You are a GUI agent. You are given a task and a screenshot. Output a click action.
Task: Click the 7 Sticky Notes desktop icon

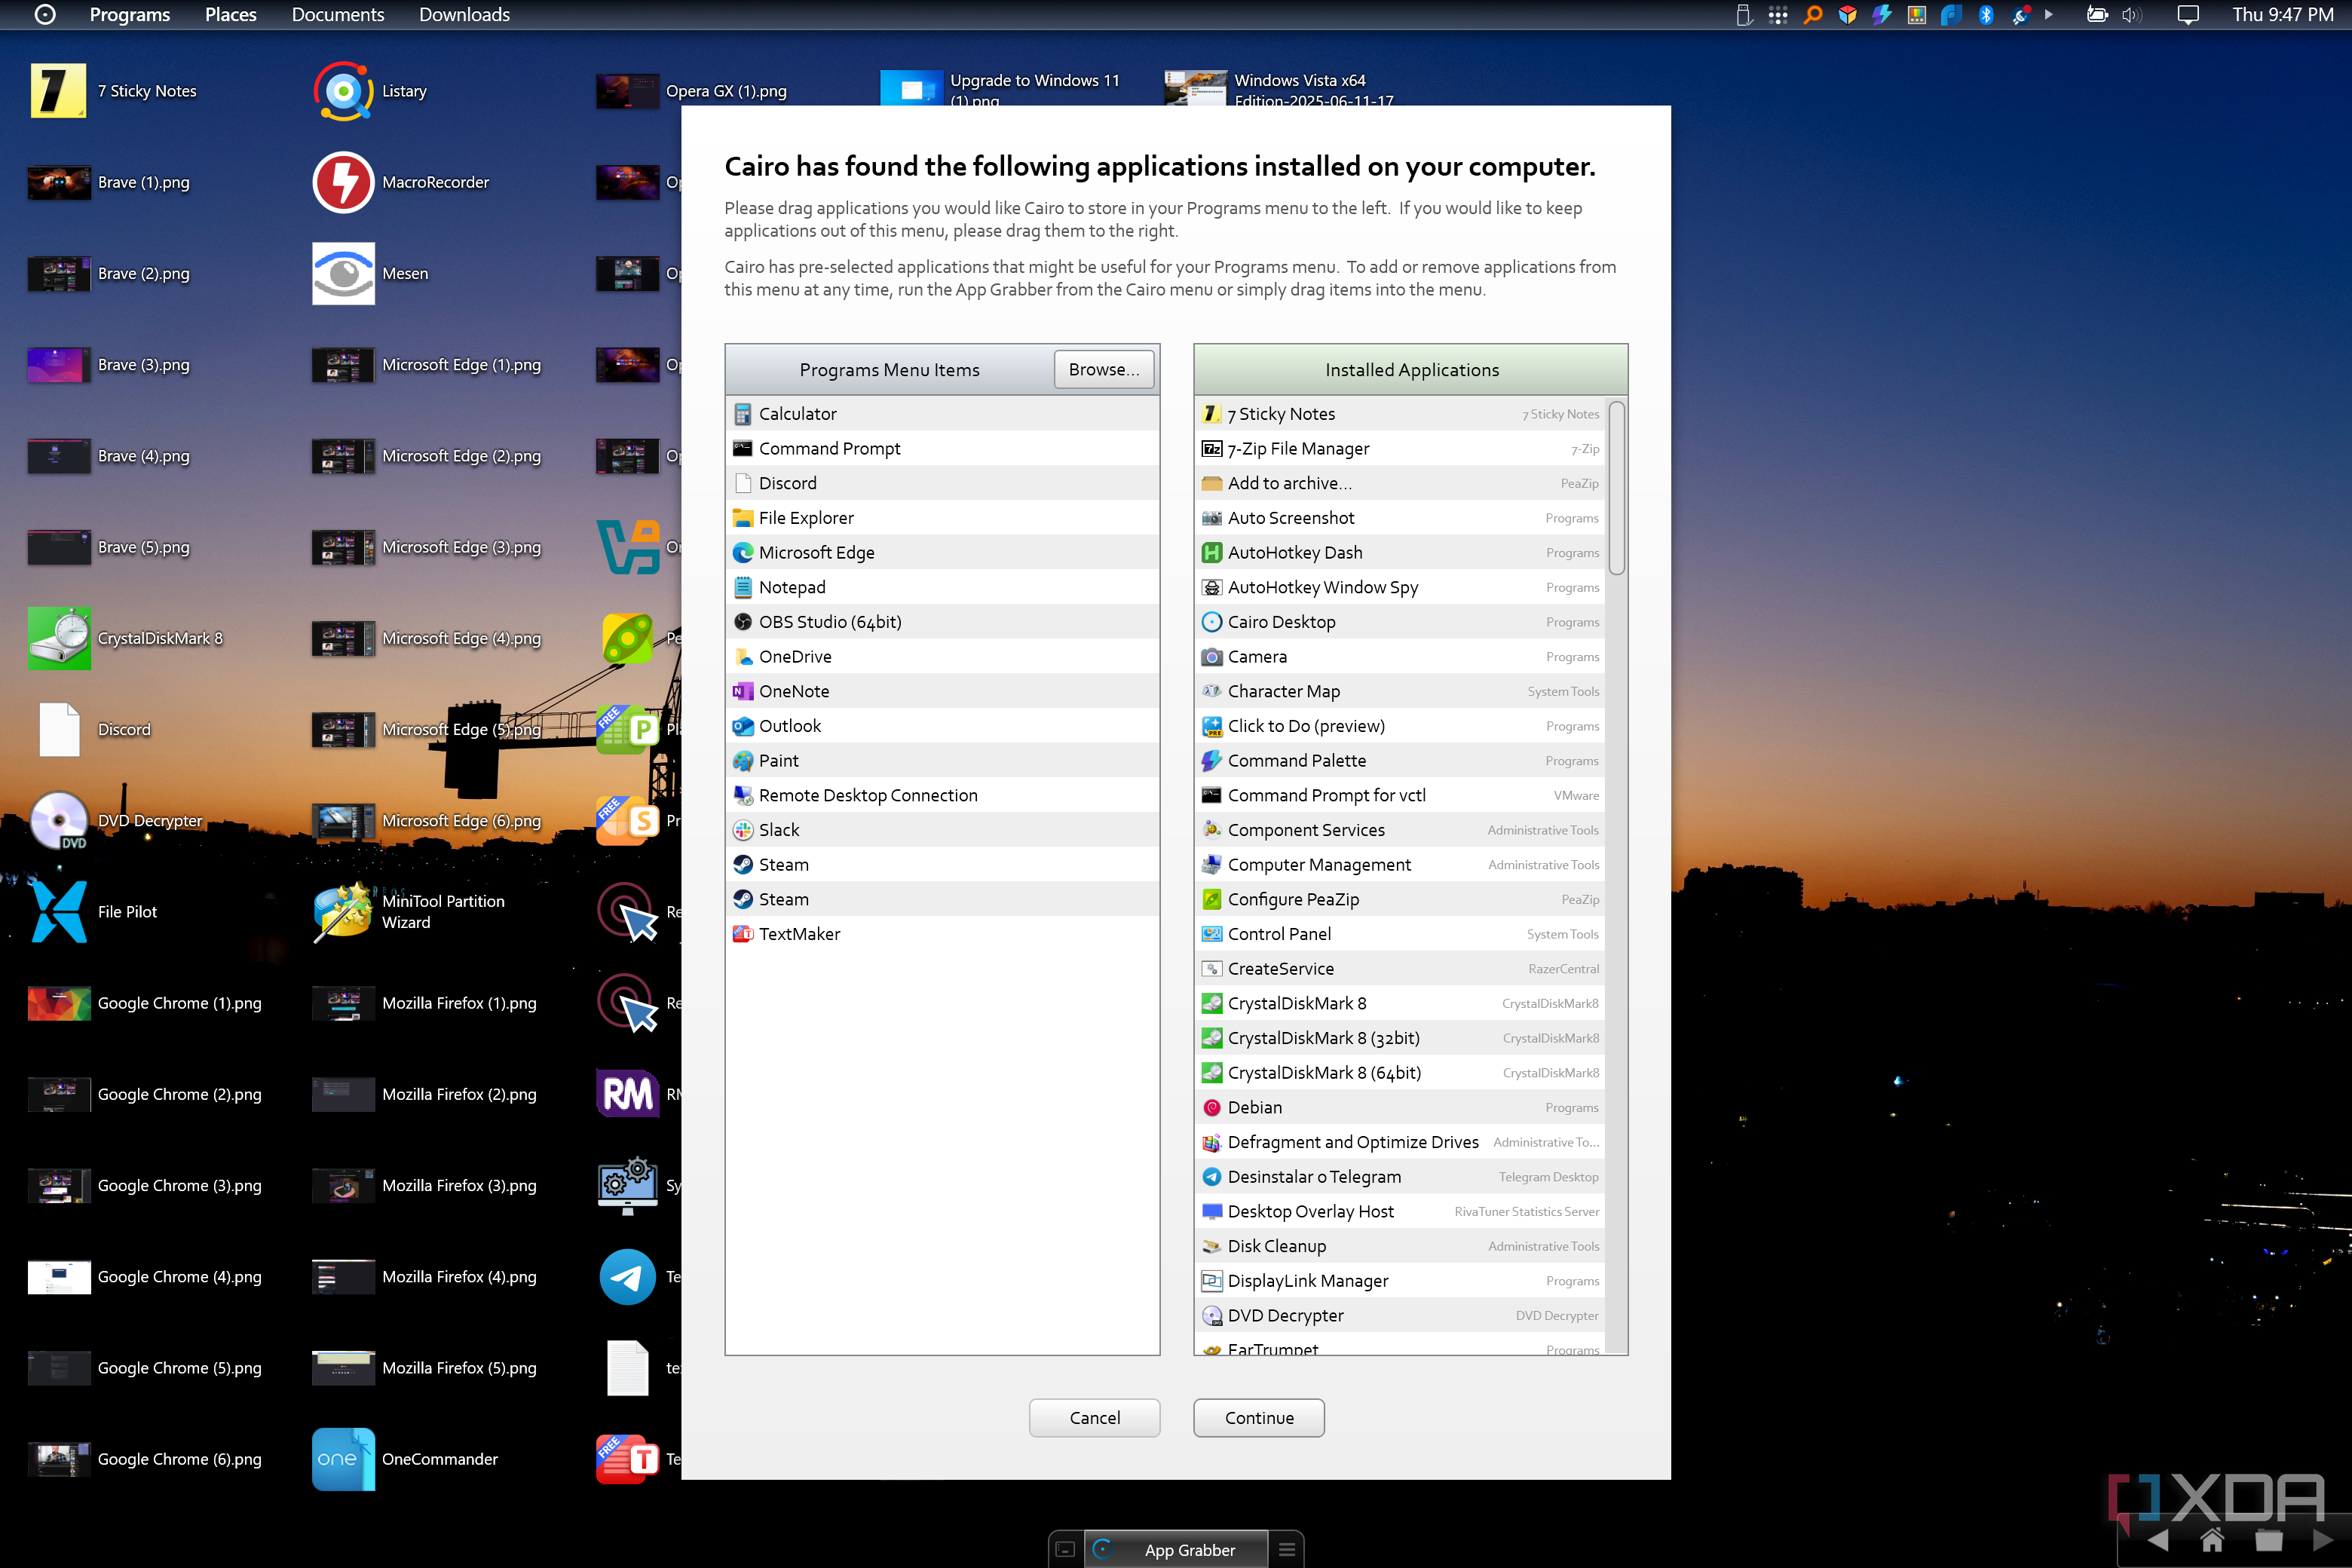click(x=58, y=91)
